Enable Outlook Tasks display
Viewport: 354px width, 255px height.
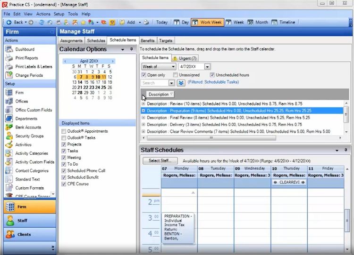coord(64,138)
